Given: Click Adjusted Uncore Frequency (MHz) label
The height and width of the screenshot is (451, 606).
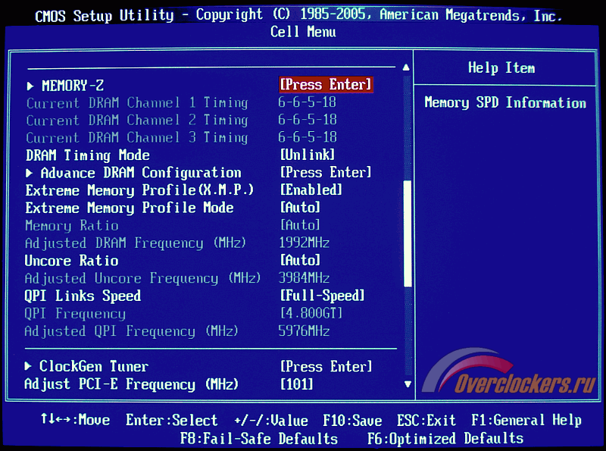Looking at the screenshot, I should (x=143, y=278).
